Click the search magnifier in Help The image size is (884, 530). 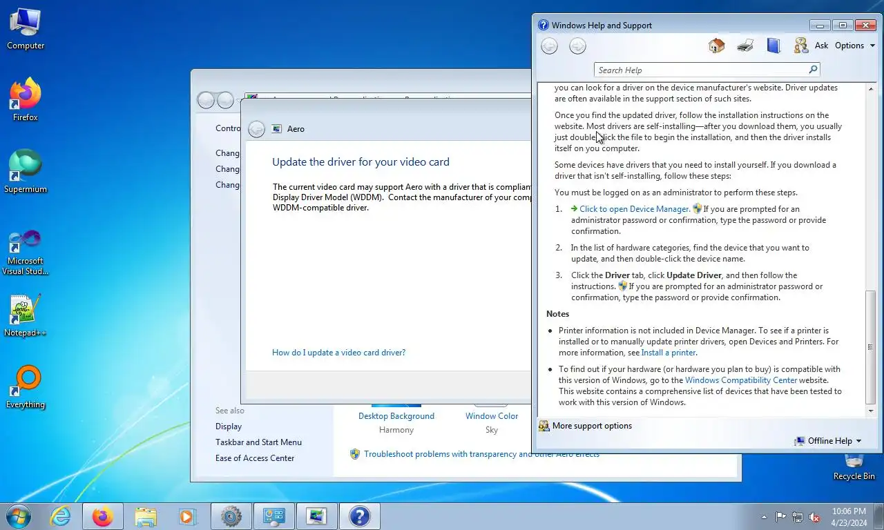pyautogui.click(x=813, y=70)
